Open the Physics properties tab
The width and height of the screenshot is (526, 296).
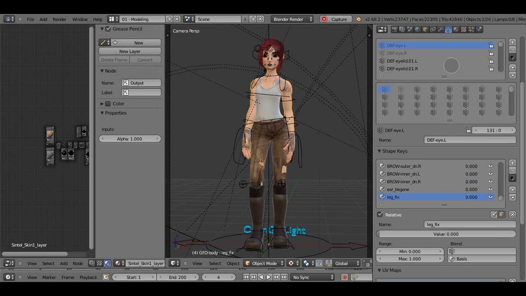coord(479,29)
